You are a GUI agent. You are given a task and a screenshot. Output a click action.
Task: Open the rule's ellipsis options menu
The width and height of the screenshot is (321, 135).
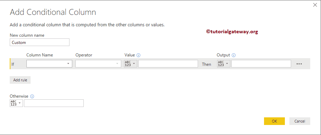click(299, 64)
